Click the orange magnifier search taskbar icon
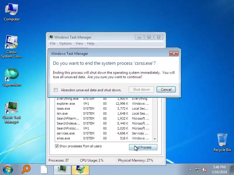 (x=26, y=169)
